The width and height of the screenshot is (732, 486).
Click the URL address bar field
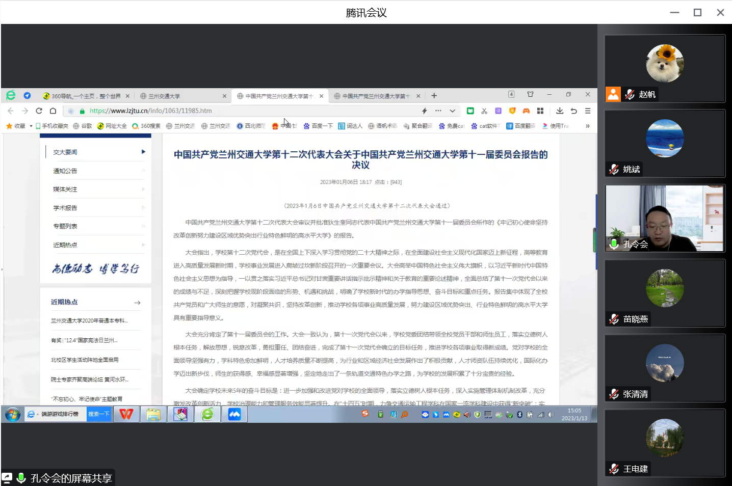pos(245,111)
